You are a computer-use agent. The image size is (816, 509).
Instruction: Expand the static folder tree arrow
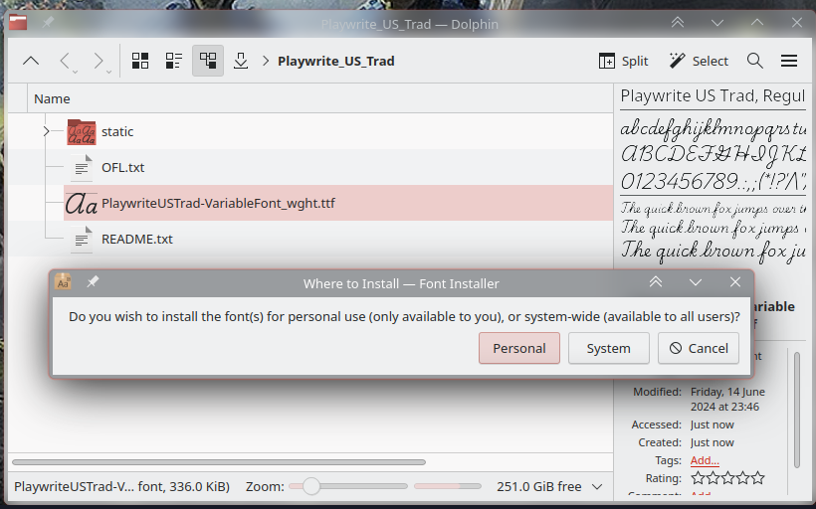point(47,131)
